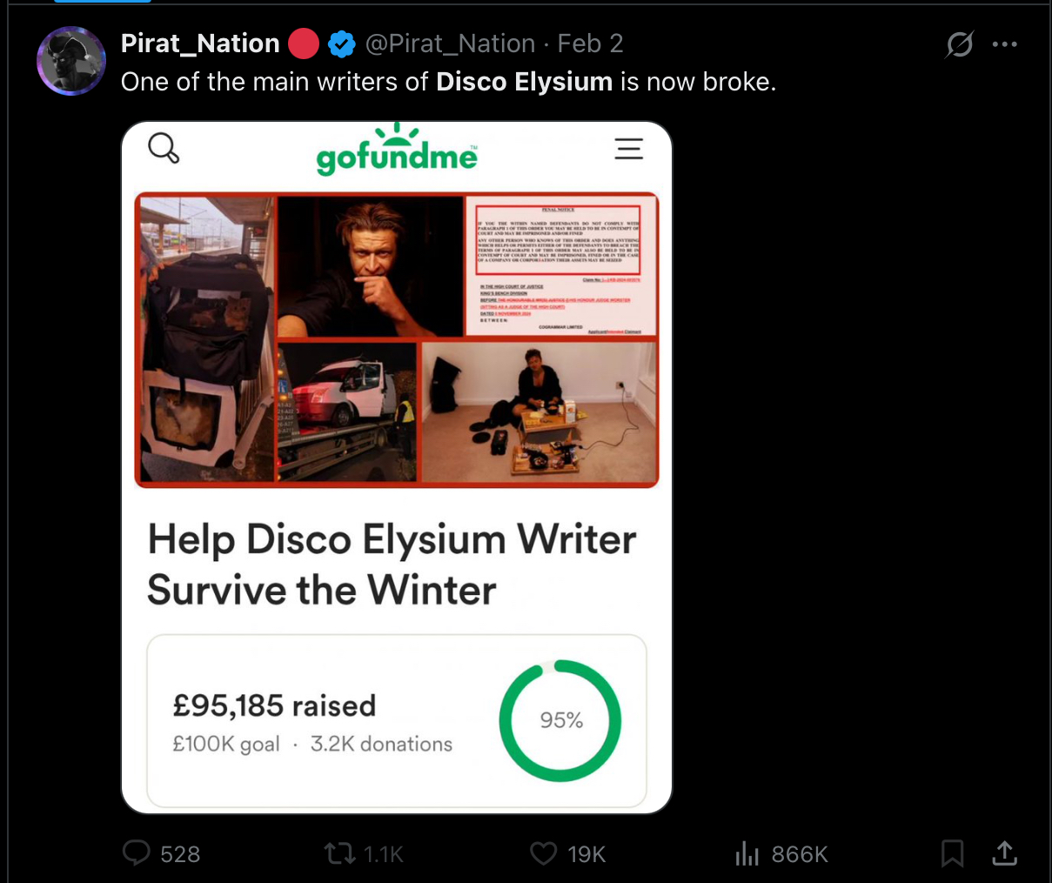The height and width of the screenshot is (883, 1052).
Task: Click the £95,185 raised donation card
Action: 397,721
